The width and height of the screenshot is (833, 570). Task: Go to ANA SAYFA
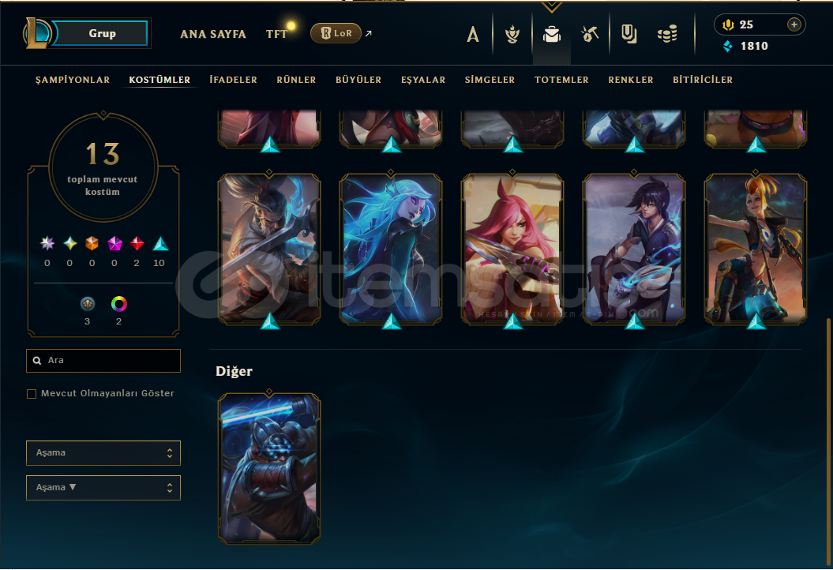click(x=213, y=34)
